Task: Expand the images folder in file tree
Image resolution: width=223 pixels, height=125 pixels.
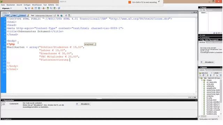Action: (x=202, y=80)
